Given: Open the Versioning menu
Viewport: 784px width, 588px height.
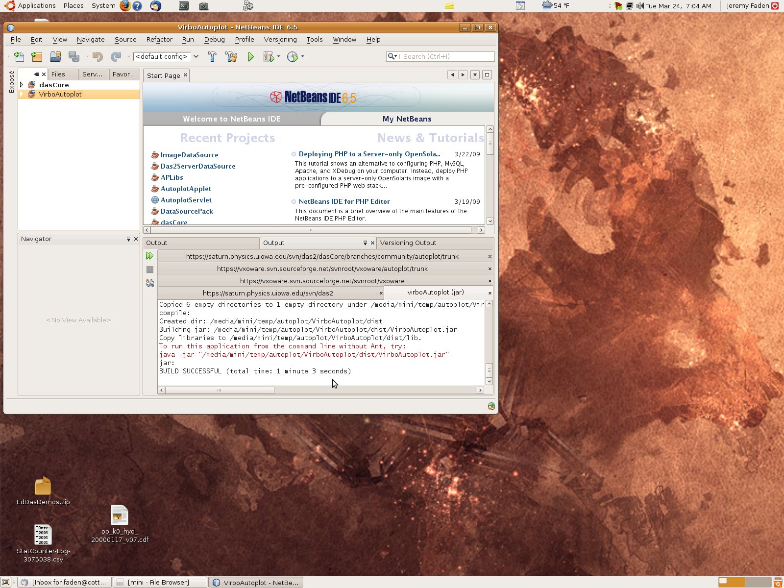Looking at the screenshot, I should (280, 39).
